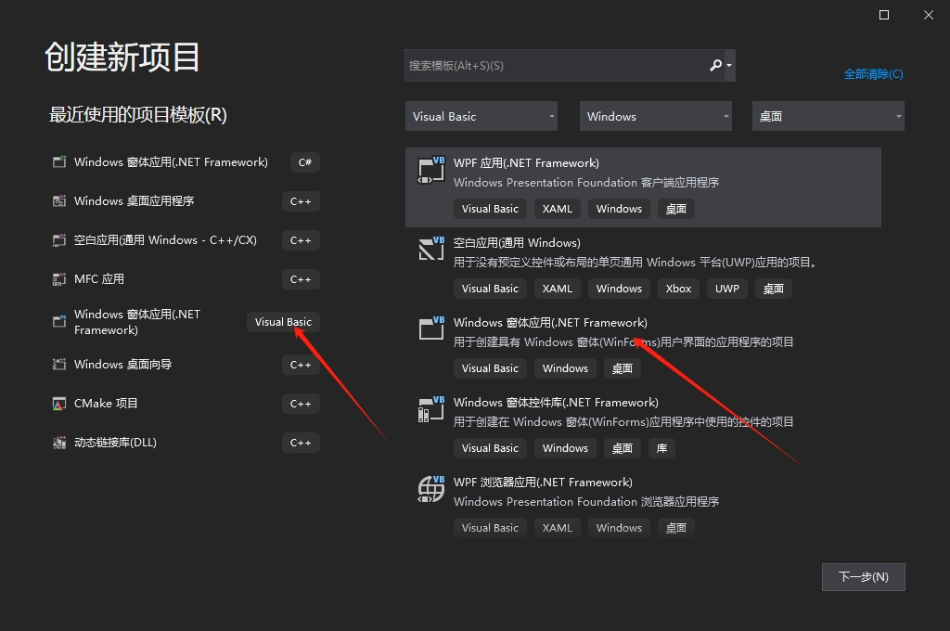This screenshot has width=950, height=631.
Task: Click the C++ tag beside CMake 项目
Action: click(301, 404)
